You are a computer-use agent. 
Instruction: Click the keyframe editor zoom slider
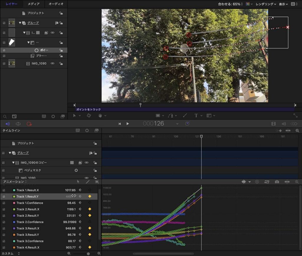click(x=88, y=253)
